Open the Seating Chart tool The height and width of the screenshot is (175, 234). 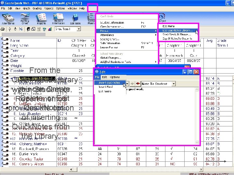[x=25, y=19]
